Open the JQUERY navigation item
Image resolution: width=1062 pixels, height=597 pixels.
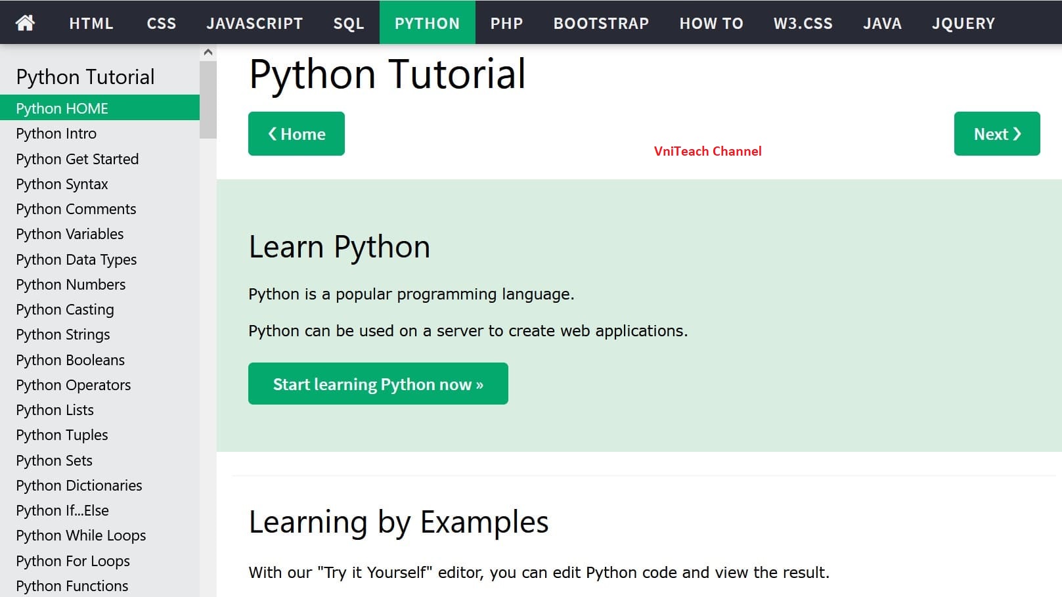pos(963,23)
